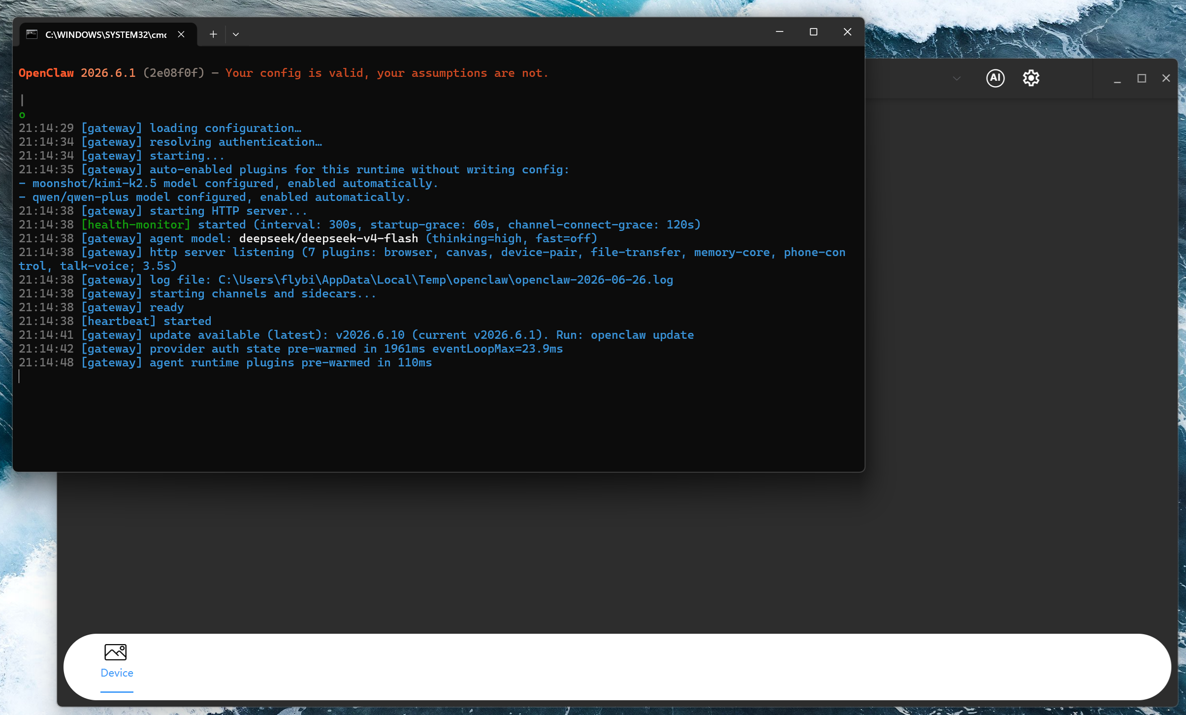Click 'agent runtime plugins pre-warmed in 110ms' line
The image size is (1186, 715).
[225, 362]
